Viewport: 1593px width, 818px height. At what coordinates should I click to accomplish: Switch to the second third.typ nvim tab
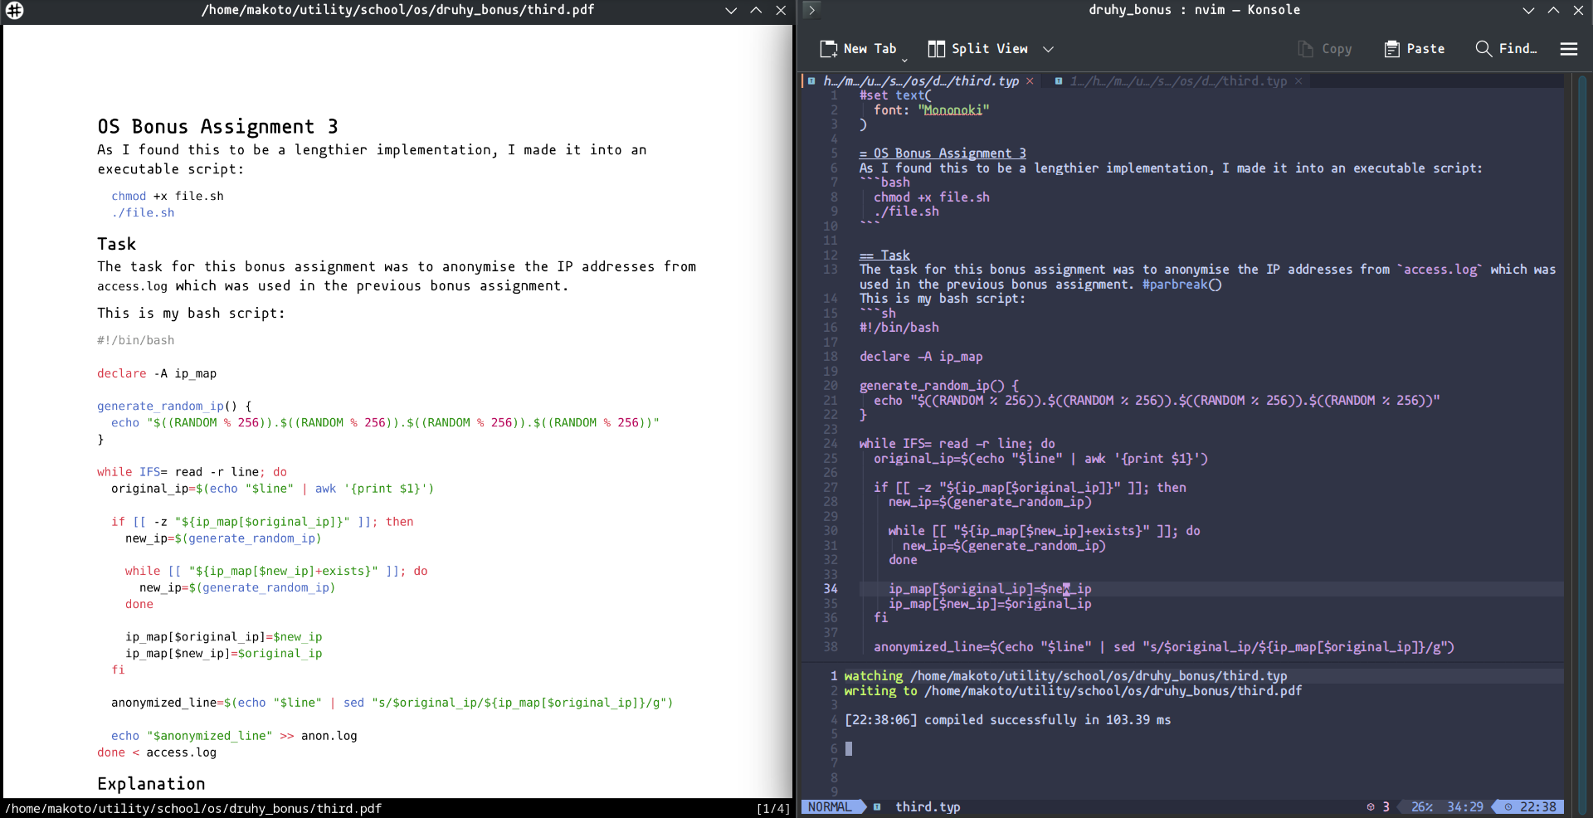[1178, 81]
